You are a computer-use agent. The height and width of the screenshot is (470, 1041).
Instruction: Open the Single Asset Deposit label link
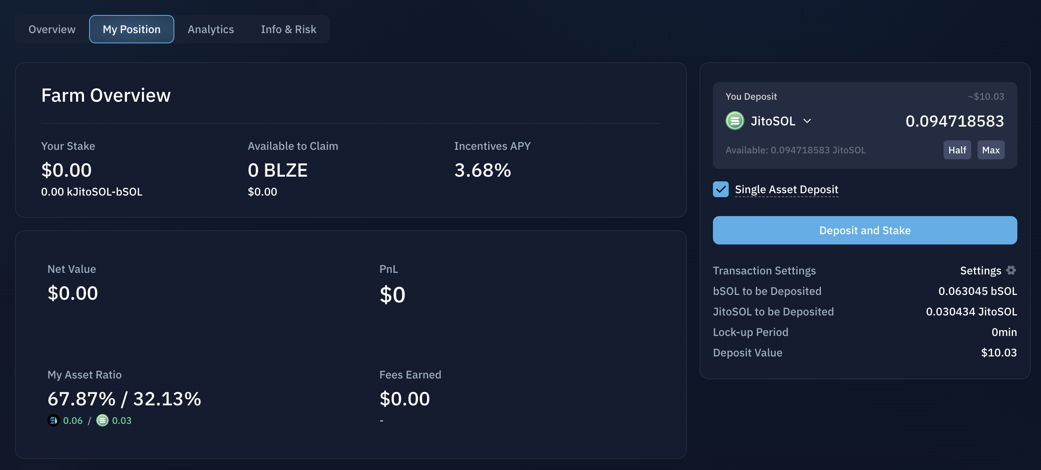pos(786,189)
